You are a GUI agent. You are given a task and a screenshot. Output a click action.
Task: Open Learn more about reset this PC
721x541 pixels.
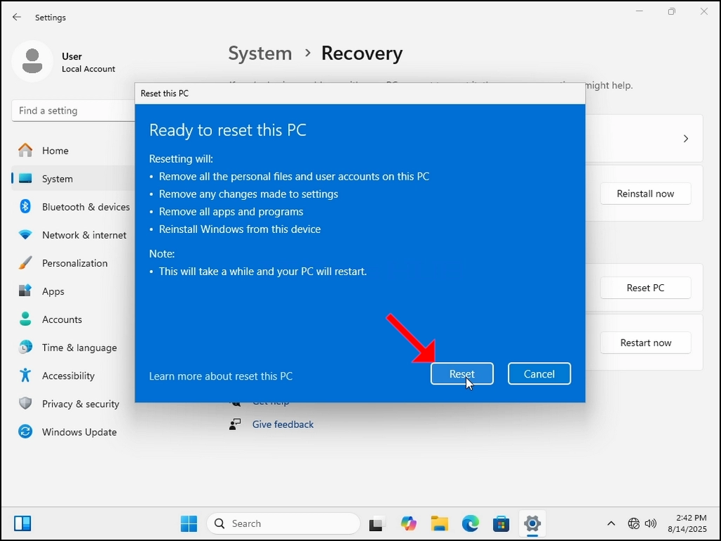click(221, 376)
